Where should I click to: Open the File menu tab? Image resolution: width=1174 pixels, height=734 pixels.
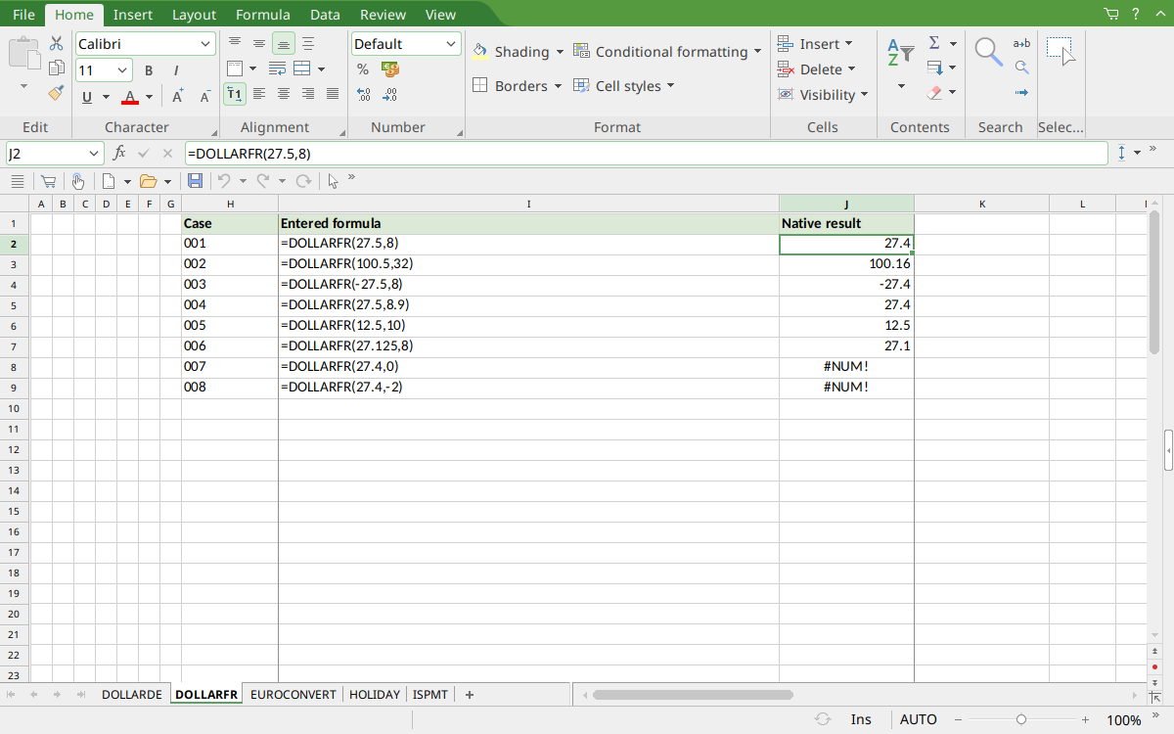click(x=23, y=15)
